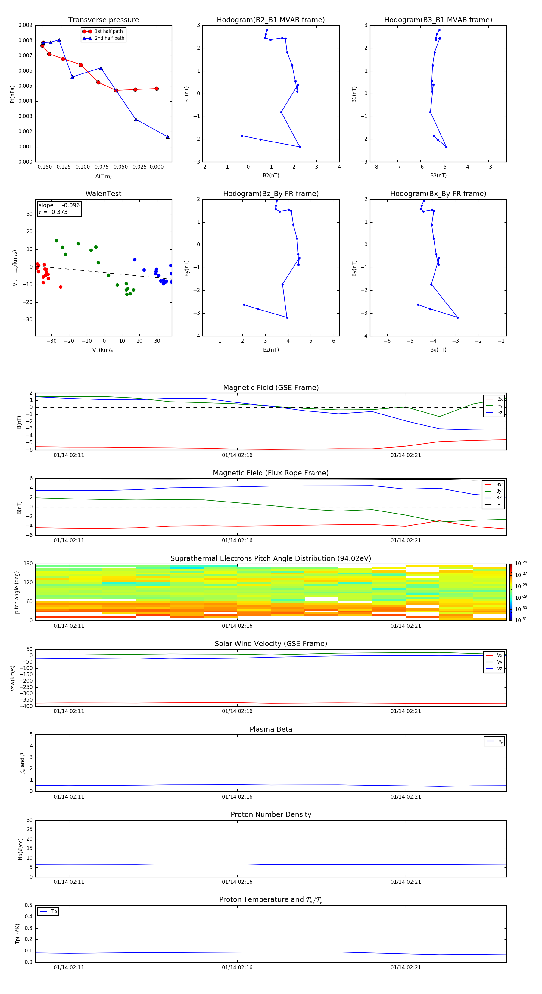Click the 'Bz(nT)' x-axis label

point(271,350)
